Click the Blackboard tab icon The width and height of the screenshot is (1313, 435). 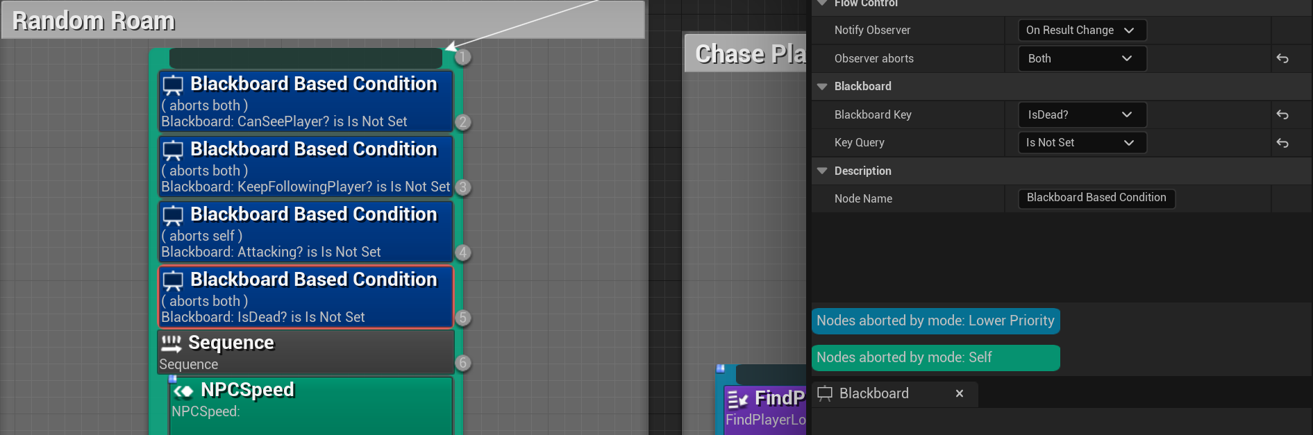coord(825,393)
